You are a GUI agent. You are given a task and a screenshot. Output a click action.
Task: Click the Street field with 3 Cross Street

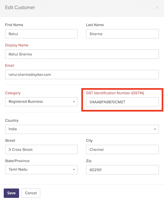point(42,149)
